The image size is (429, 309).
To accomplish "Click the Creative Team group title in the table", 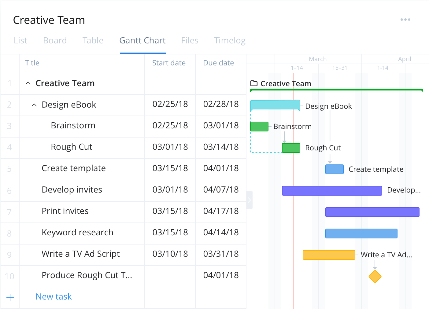I will pos(65,83).
